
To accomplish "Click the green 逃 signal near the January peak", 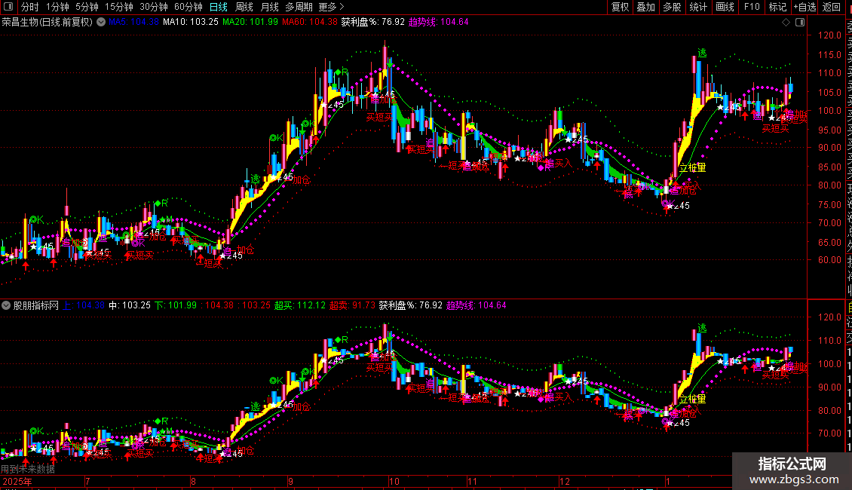I will coord(702,53).
